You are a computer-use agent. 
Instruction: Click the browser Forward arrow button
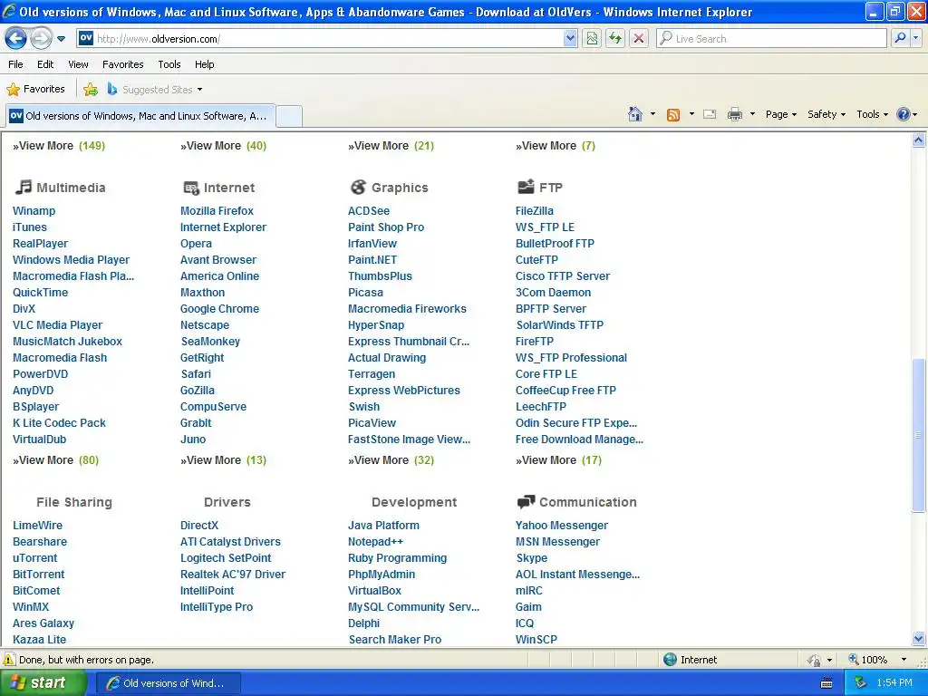(41, 39)
